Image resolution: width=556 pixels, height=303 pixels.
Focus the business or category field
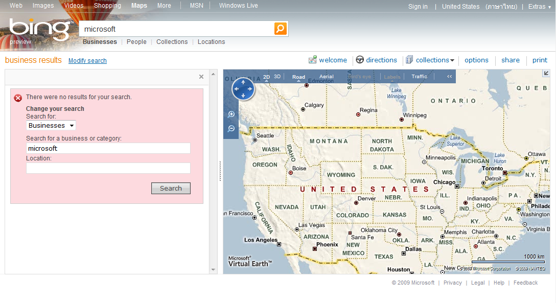point(108,148)
